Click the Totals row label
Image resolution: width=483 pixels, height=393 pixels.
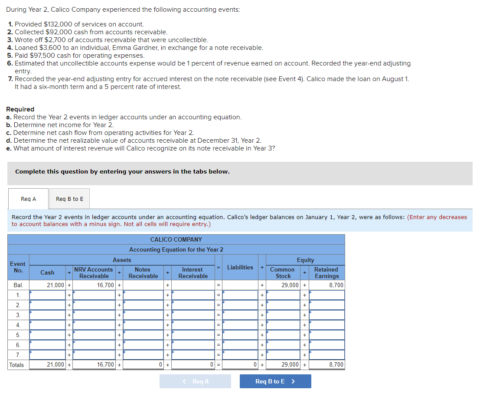pos(16,365)
